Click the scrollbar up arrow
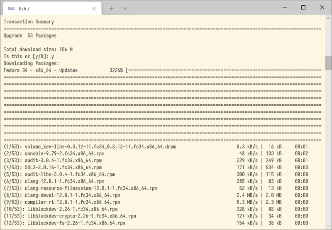 pyautogui.click(x=328, y=18)
